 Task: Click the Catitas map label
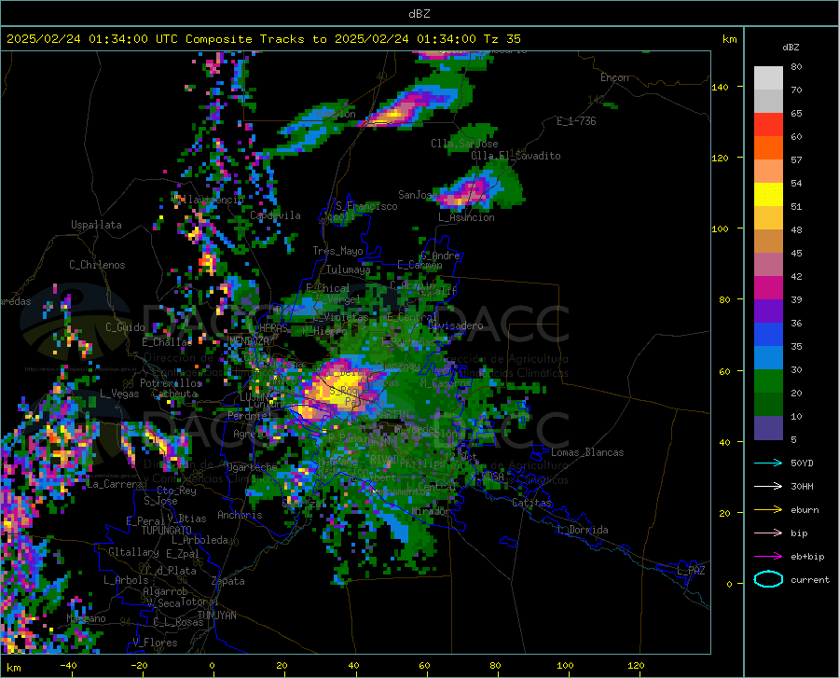pos(532,503)
